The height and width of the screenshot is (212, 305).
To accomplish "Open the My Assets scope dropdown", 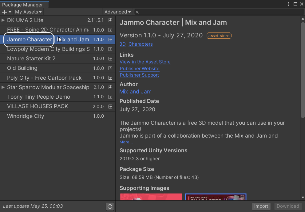I will click(28, 12).
